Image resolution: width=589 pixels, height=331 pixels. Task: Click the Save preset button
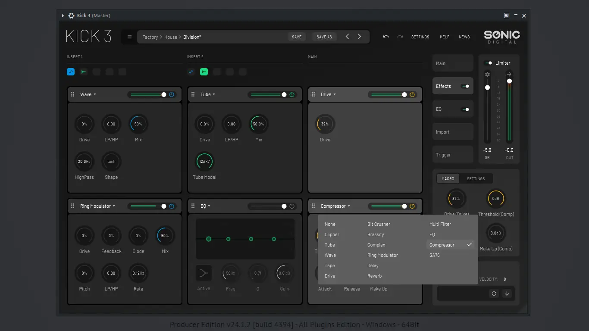pyautogui.click(x=297, y=37)
